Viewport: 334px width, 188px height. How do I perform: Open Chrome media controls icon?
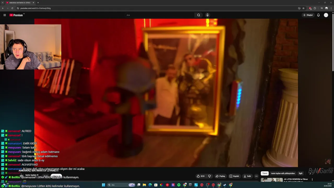coord(322,8)
